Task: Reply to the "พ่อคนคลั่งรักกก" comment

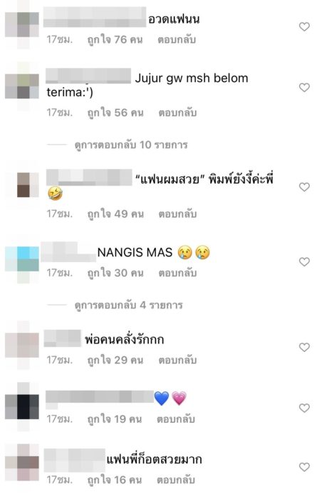Action: tap(177, 360)
